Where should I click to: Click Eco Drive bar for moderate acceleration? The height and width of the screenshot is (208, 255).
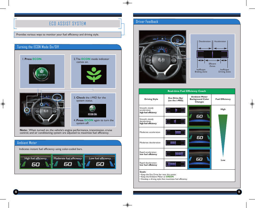[175, 132]
